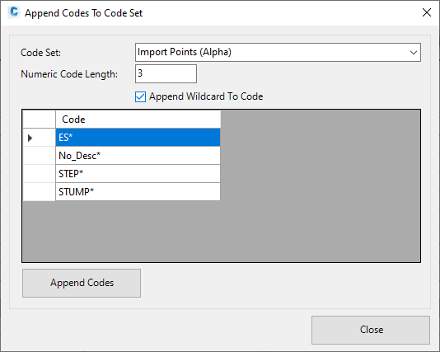Click the top-left grid corner header cell
This screenshot has width=440, height=352.
tap(39, 120)
